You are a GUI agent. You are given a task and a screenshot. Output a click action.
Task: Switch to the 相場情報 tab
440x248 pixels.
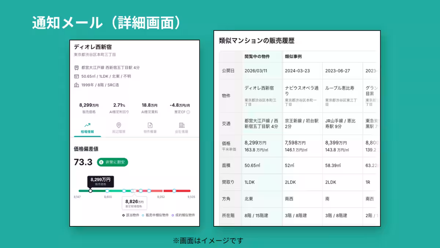(x=88, y=131)
